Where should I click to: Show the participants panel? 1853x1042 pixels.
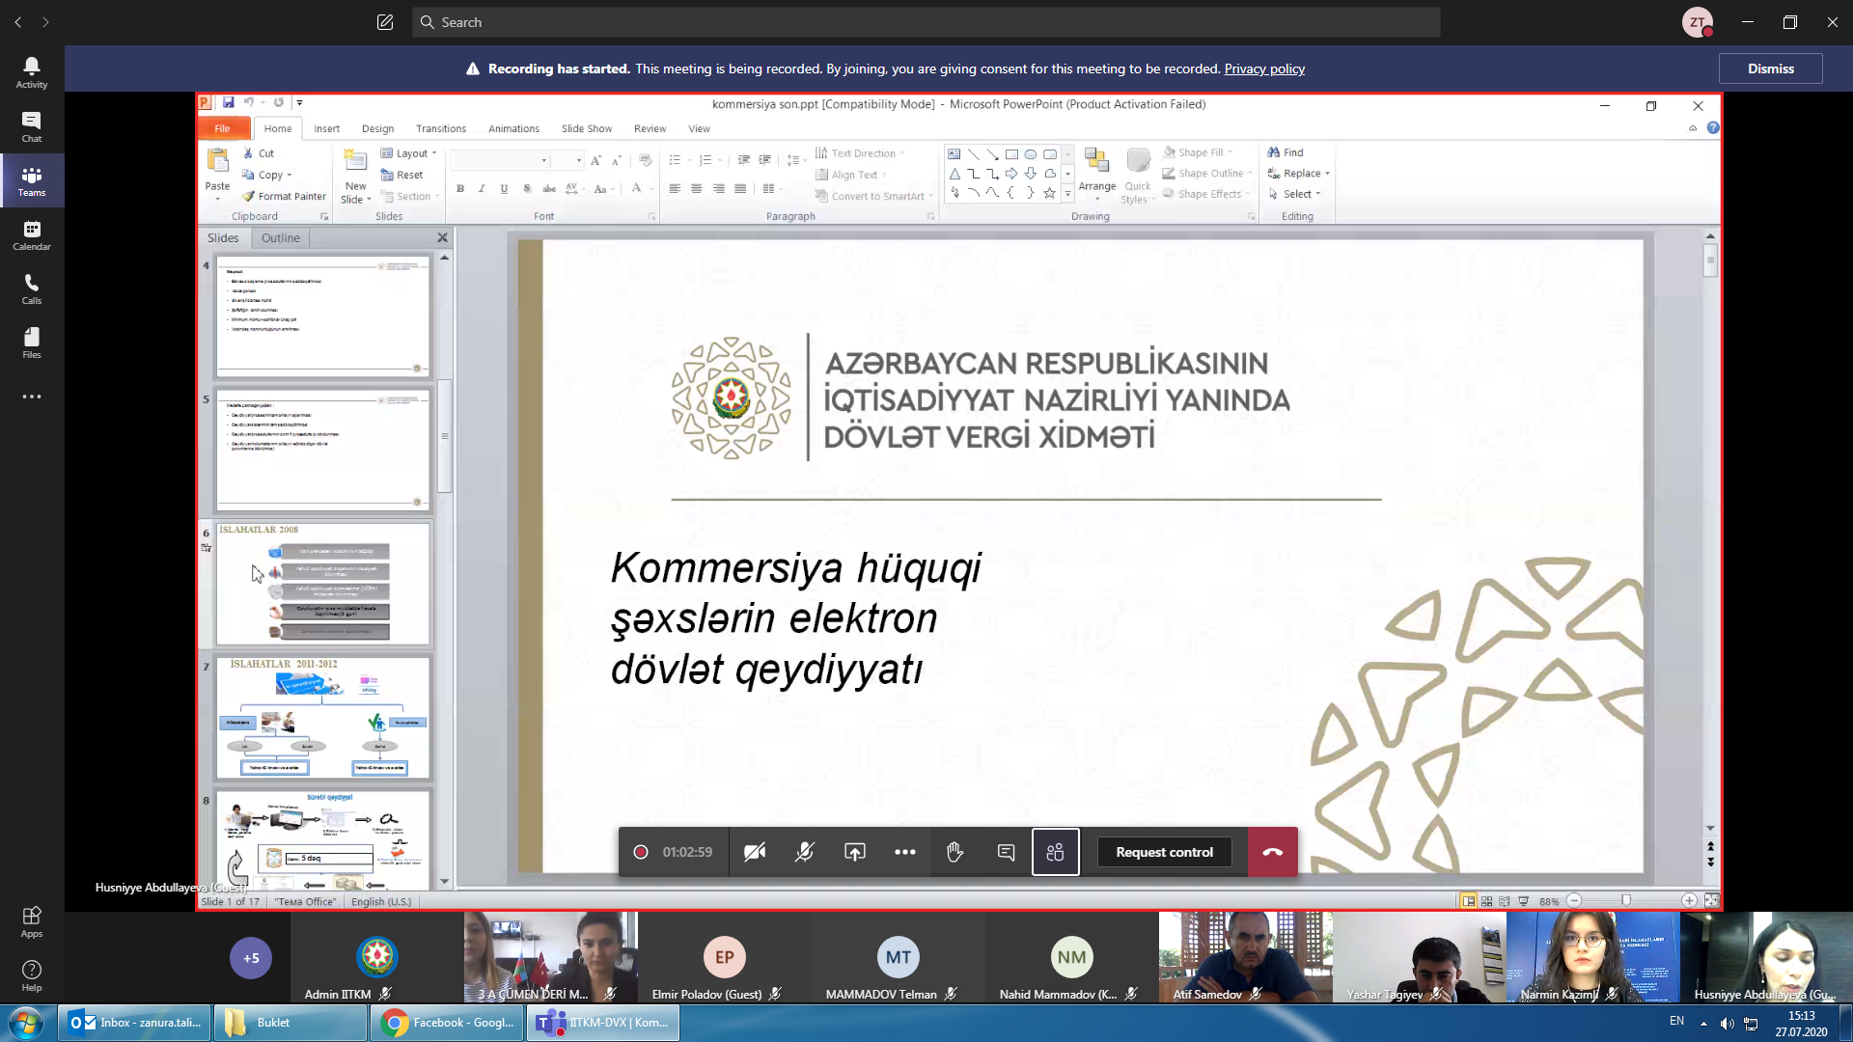coord(1056,852)
